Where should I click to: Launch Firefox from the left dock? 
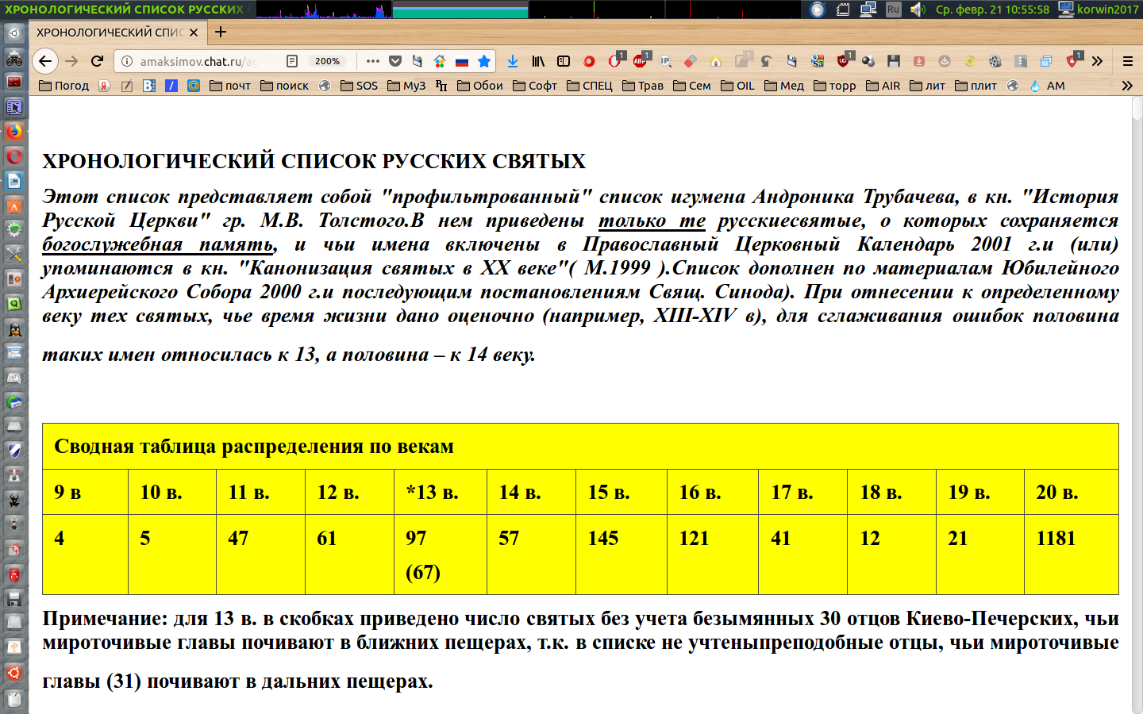click(x=14, y=131)
